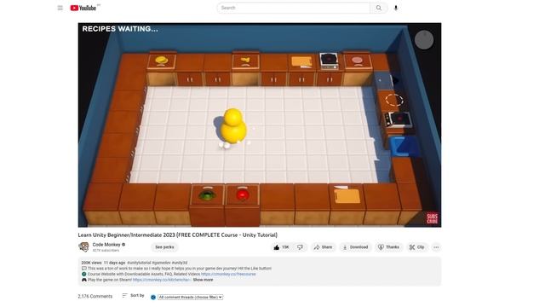Viewport: 545px width, 307px height.
Task: Open the Share dialog
Action: coord(323,247)
